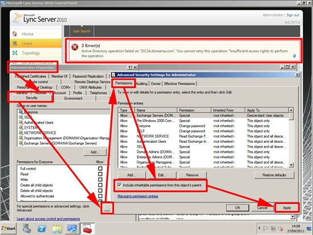Select the Permissions tab
313x235 pixels.
(123, 83)
